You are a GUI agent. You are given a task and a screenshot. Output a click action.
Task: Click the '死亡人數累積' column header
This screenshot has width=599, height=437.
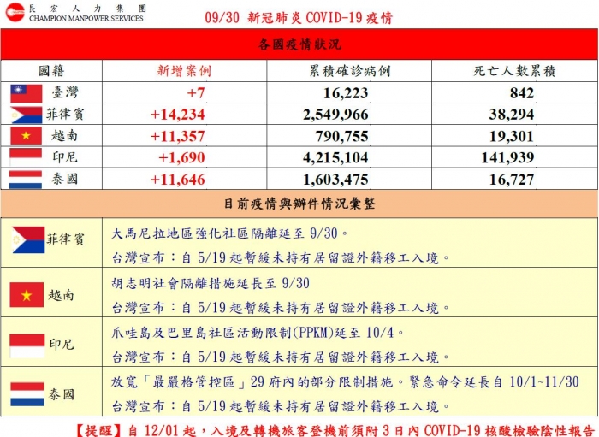(x=514, y=71)
